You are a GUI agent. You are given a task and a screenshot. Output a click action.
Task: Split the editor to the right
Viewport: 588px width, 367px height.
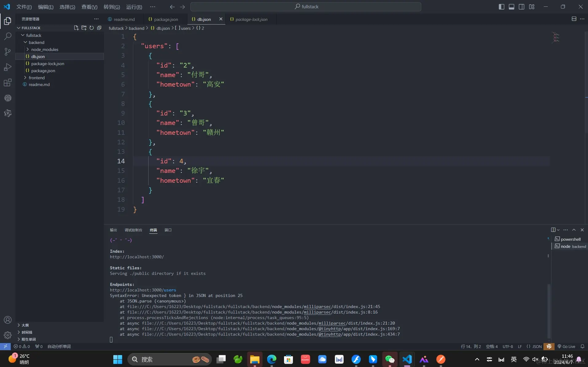pos(574,19)
